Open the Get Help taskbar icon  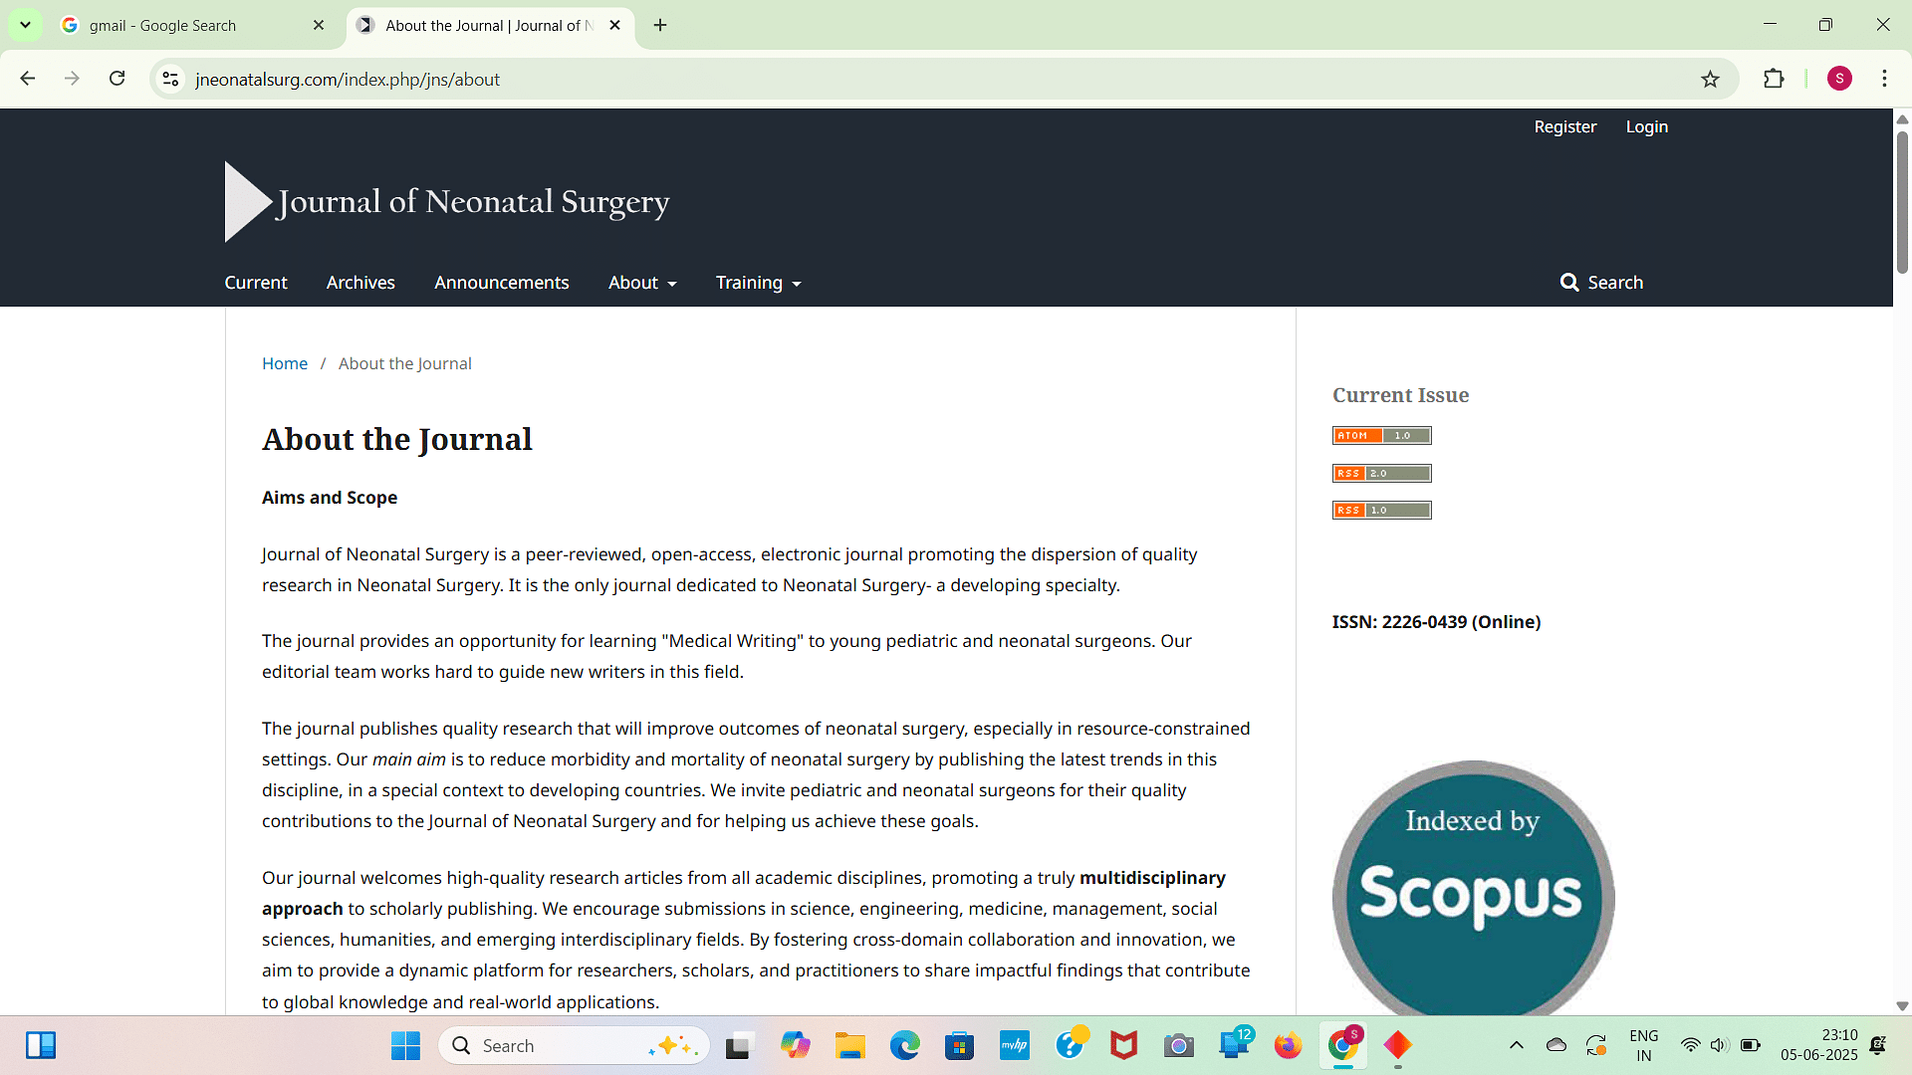pos(1070,1045)
